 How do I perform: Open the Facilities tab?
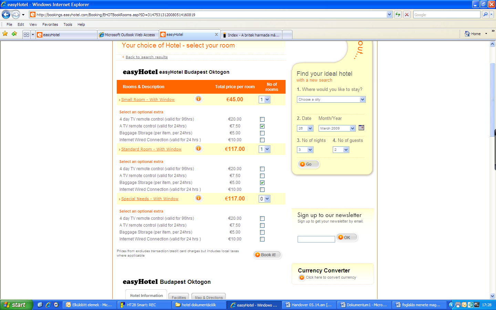(178, 297)
